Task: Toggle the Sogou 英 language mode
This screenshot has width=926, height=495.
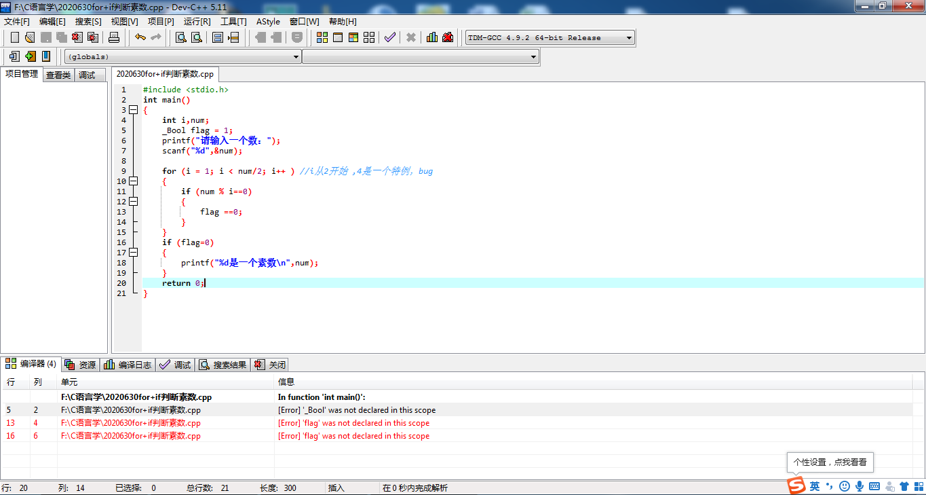Action: [815, 486]
